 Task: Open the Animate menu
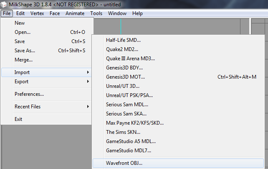75,13
